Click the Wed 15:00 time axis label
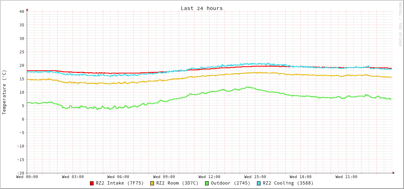The height and width of the screenshot is (189, 404). click(x=255, y=177)
